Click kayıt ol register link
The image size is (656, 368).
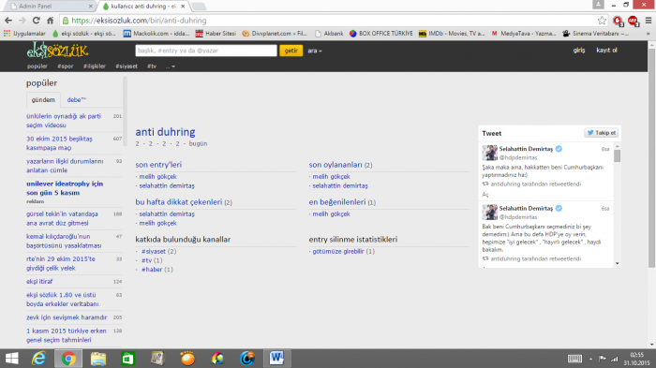coord(606,51)
